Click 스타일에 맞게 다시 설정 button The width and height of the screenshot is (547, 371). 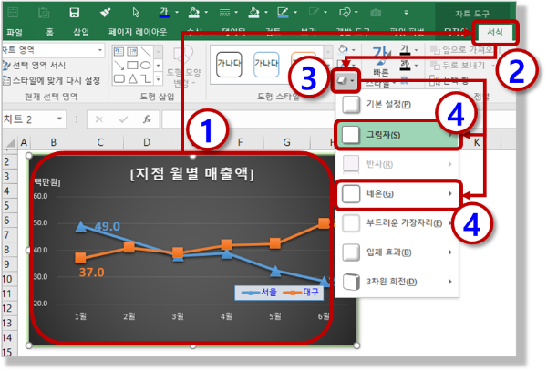click(x=52, y=80)
